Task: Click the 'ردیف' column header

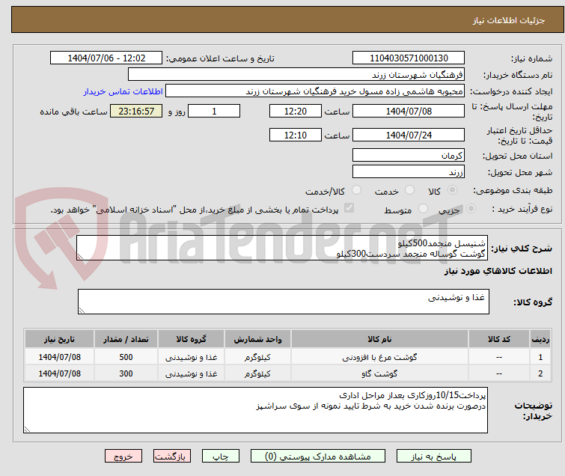Action: pyautogui.click(x=540, y=339)
